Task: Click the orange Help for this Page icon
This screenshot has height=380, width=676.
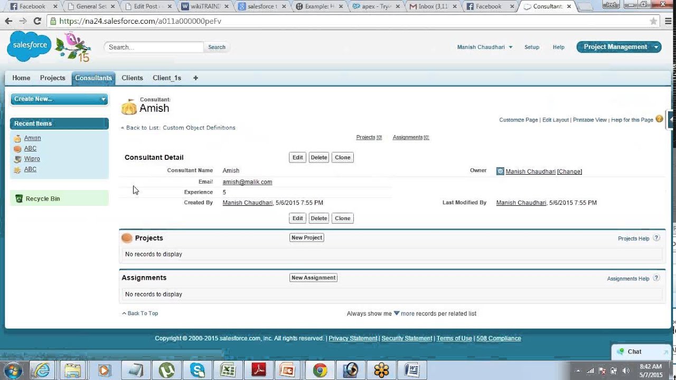Action: (x=659, y=119)
